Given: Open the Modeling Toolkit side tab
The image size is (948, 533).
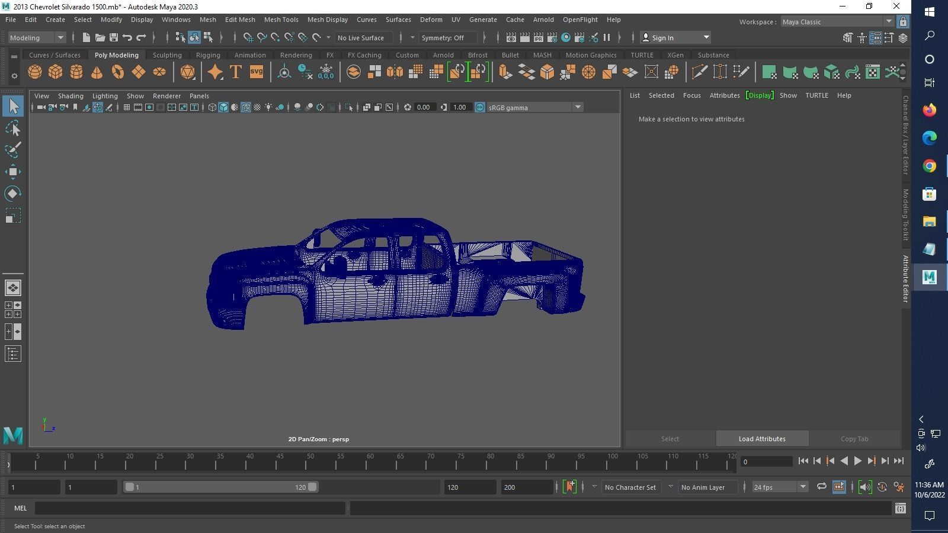Looking at the screenshot, I should click(905, 214).
